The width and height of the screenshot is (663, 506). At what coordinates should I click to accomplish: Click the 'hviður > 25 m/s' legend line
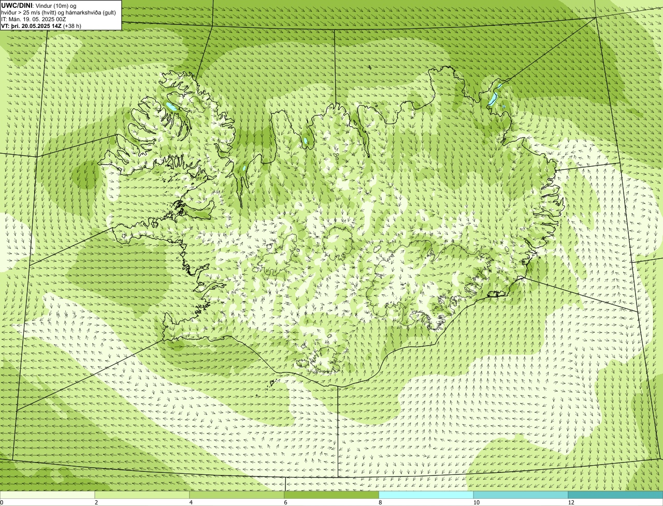click(59, 12)
